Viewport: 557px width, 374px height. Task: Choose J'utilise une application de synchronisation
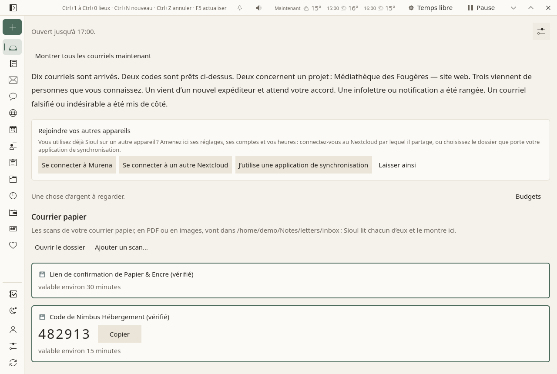(x=303, y=165)
